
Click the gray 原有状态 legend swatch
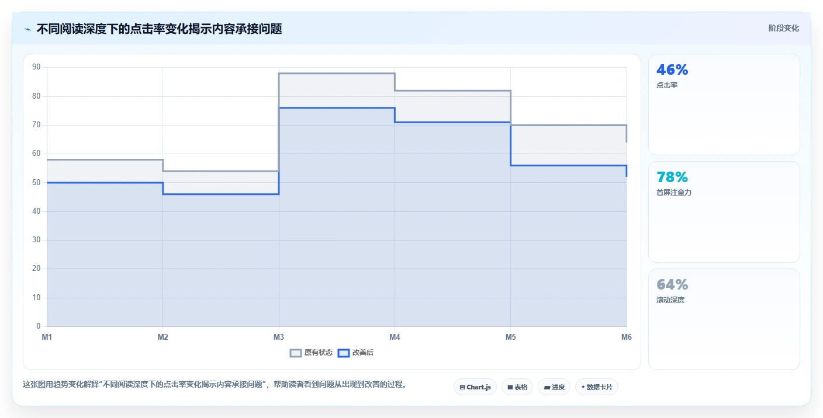(x=296, y=353)
